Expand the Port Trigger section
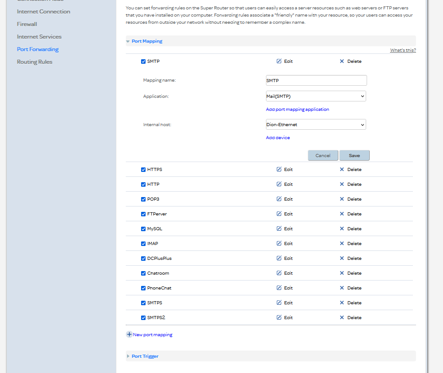 pos(145,356)
